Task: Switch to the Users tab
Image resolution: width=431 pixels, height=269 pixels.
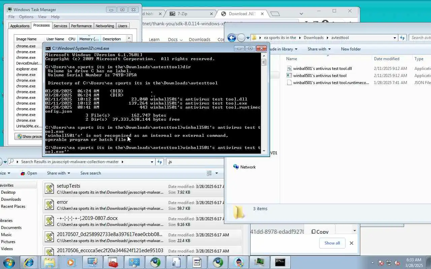Action: 123,26
